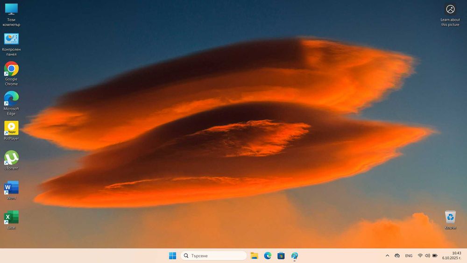The height and width of the screenshot is (263, 467).
Task: Open Microsoft Store from the taskbar
Action: point(281,256)
